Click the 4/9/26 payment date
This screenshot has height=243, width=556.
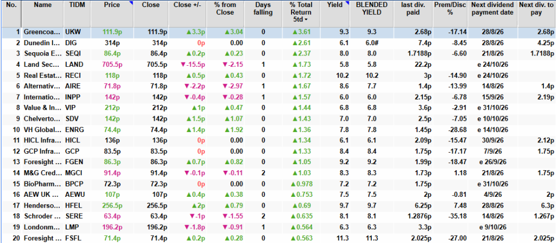493,194
